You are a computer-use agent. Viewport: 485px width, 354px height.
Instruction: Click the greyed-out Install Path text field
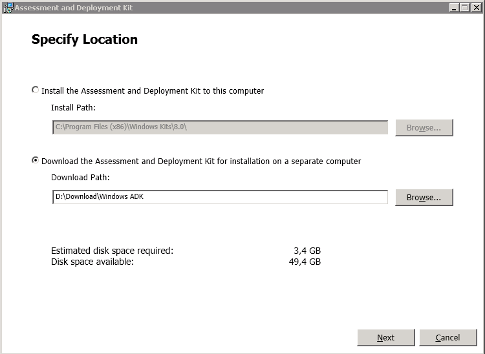220,127
